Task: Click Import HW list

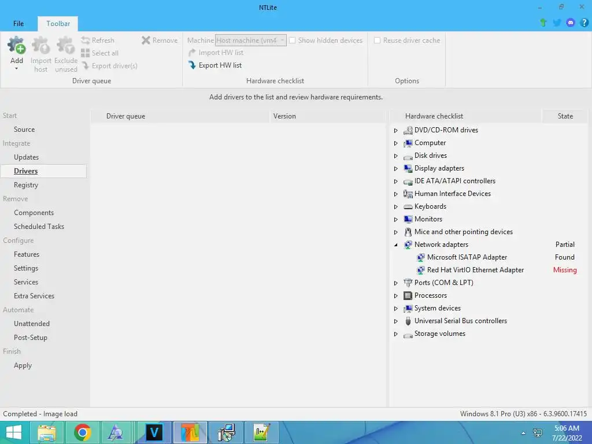Action: pyautogui.click(x=216, y=53)
